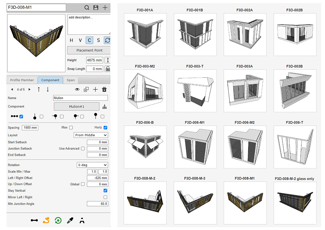The height and width of the screenshot is (230, 325).
Task: Delete component with the trash icon
Action: click(104, 89)
